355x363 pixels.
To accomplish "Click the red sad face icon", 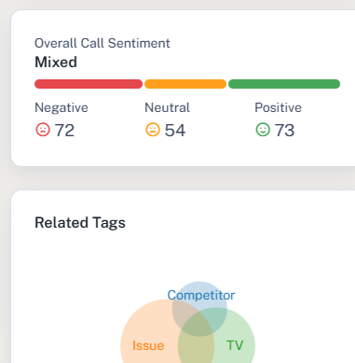I will [x=43, y=130].
